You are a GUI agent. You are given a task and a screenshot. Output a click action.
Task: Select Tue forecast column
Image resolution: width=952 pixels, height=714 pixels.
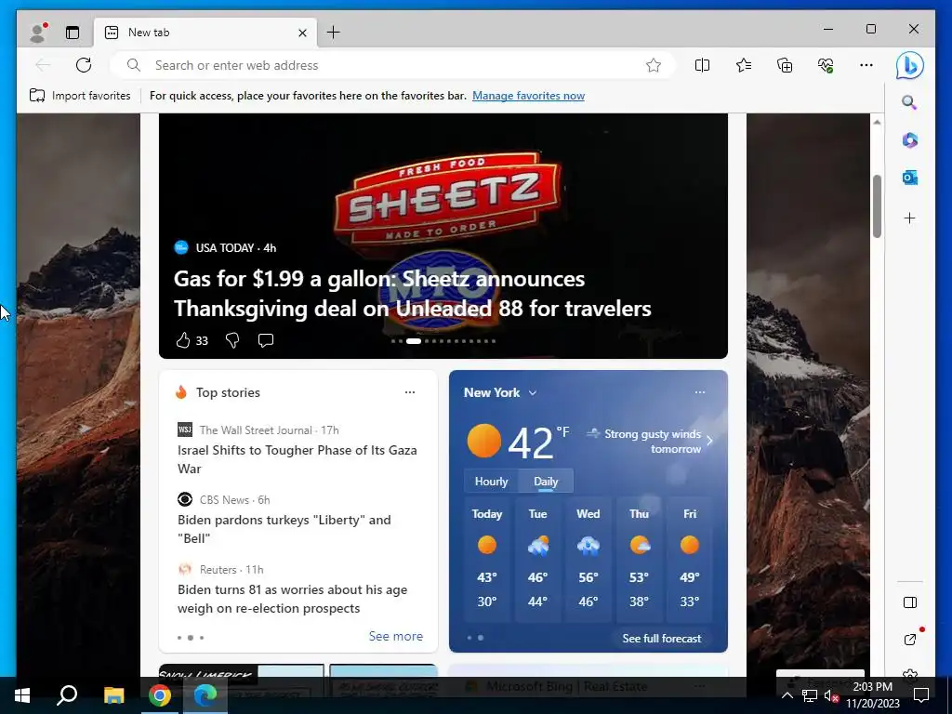[538, 559]
